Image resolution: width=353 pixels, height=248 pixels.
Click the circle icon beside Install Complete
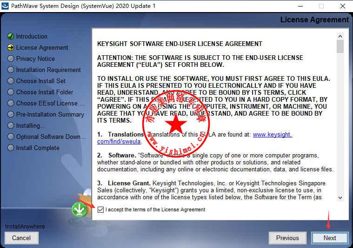[11, 148]
